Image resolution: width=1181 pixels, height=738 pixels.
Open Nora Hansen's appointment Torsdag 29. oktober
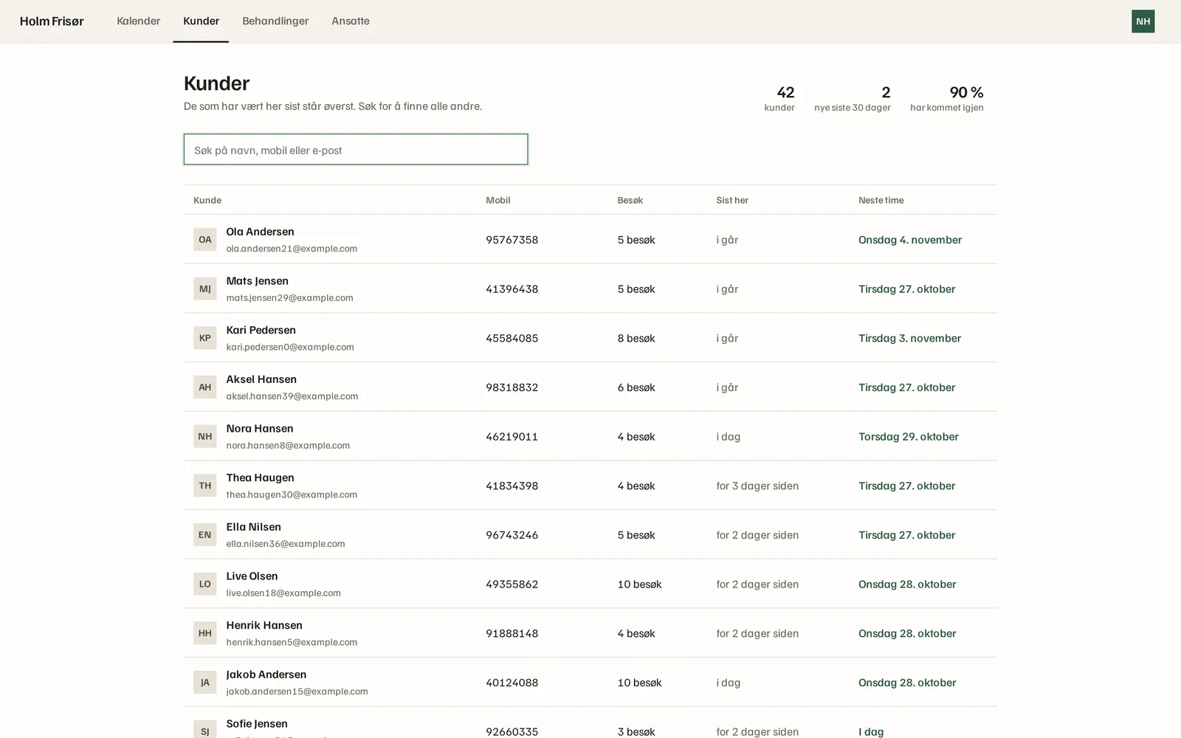(909, 436)
